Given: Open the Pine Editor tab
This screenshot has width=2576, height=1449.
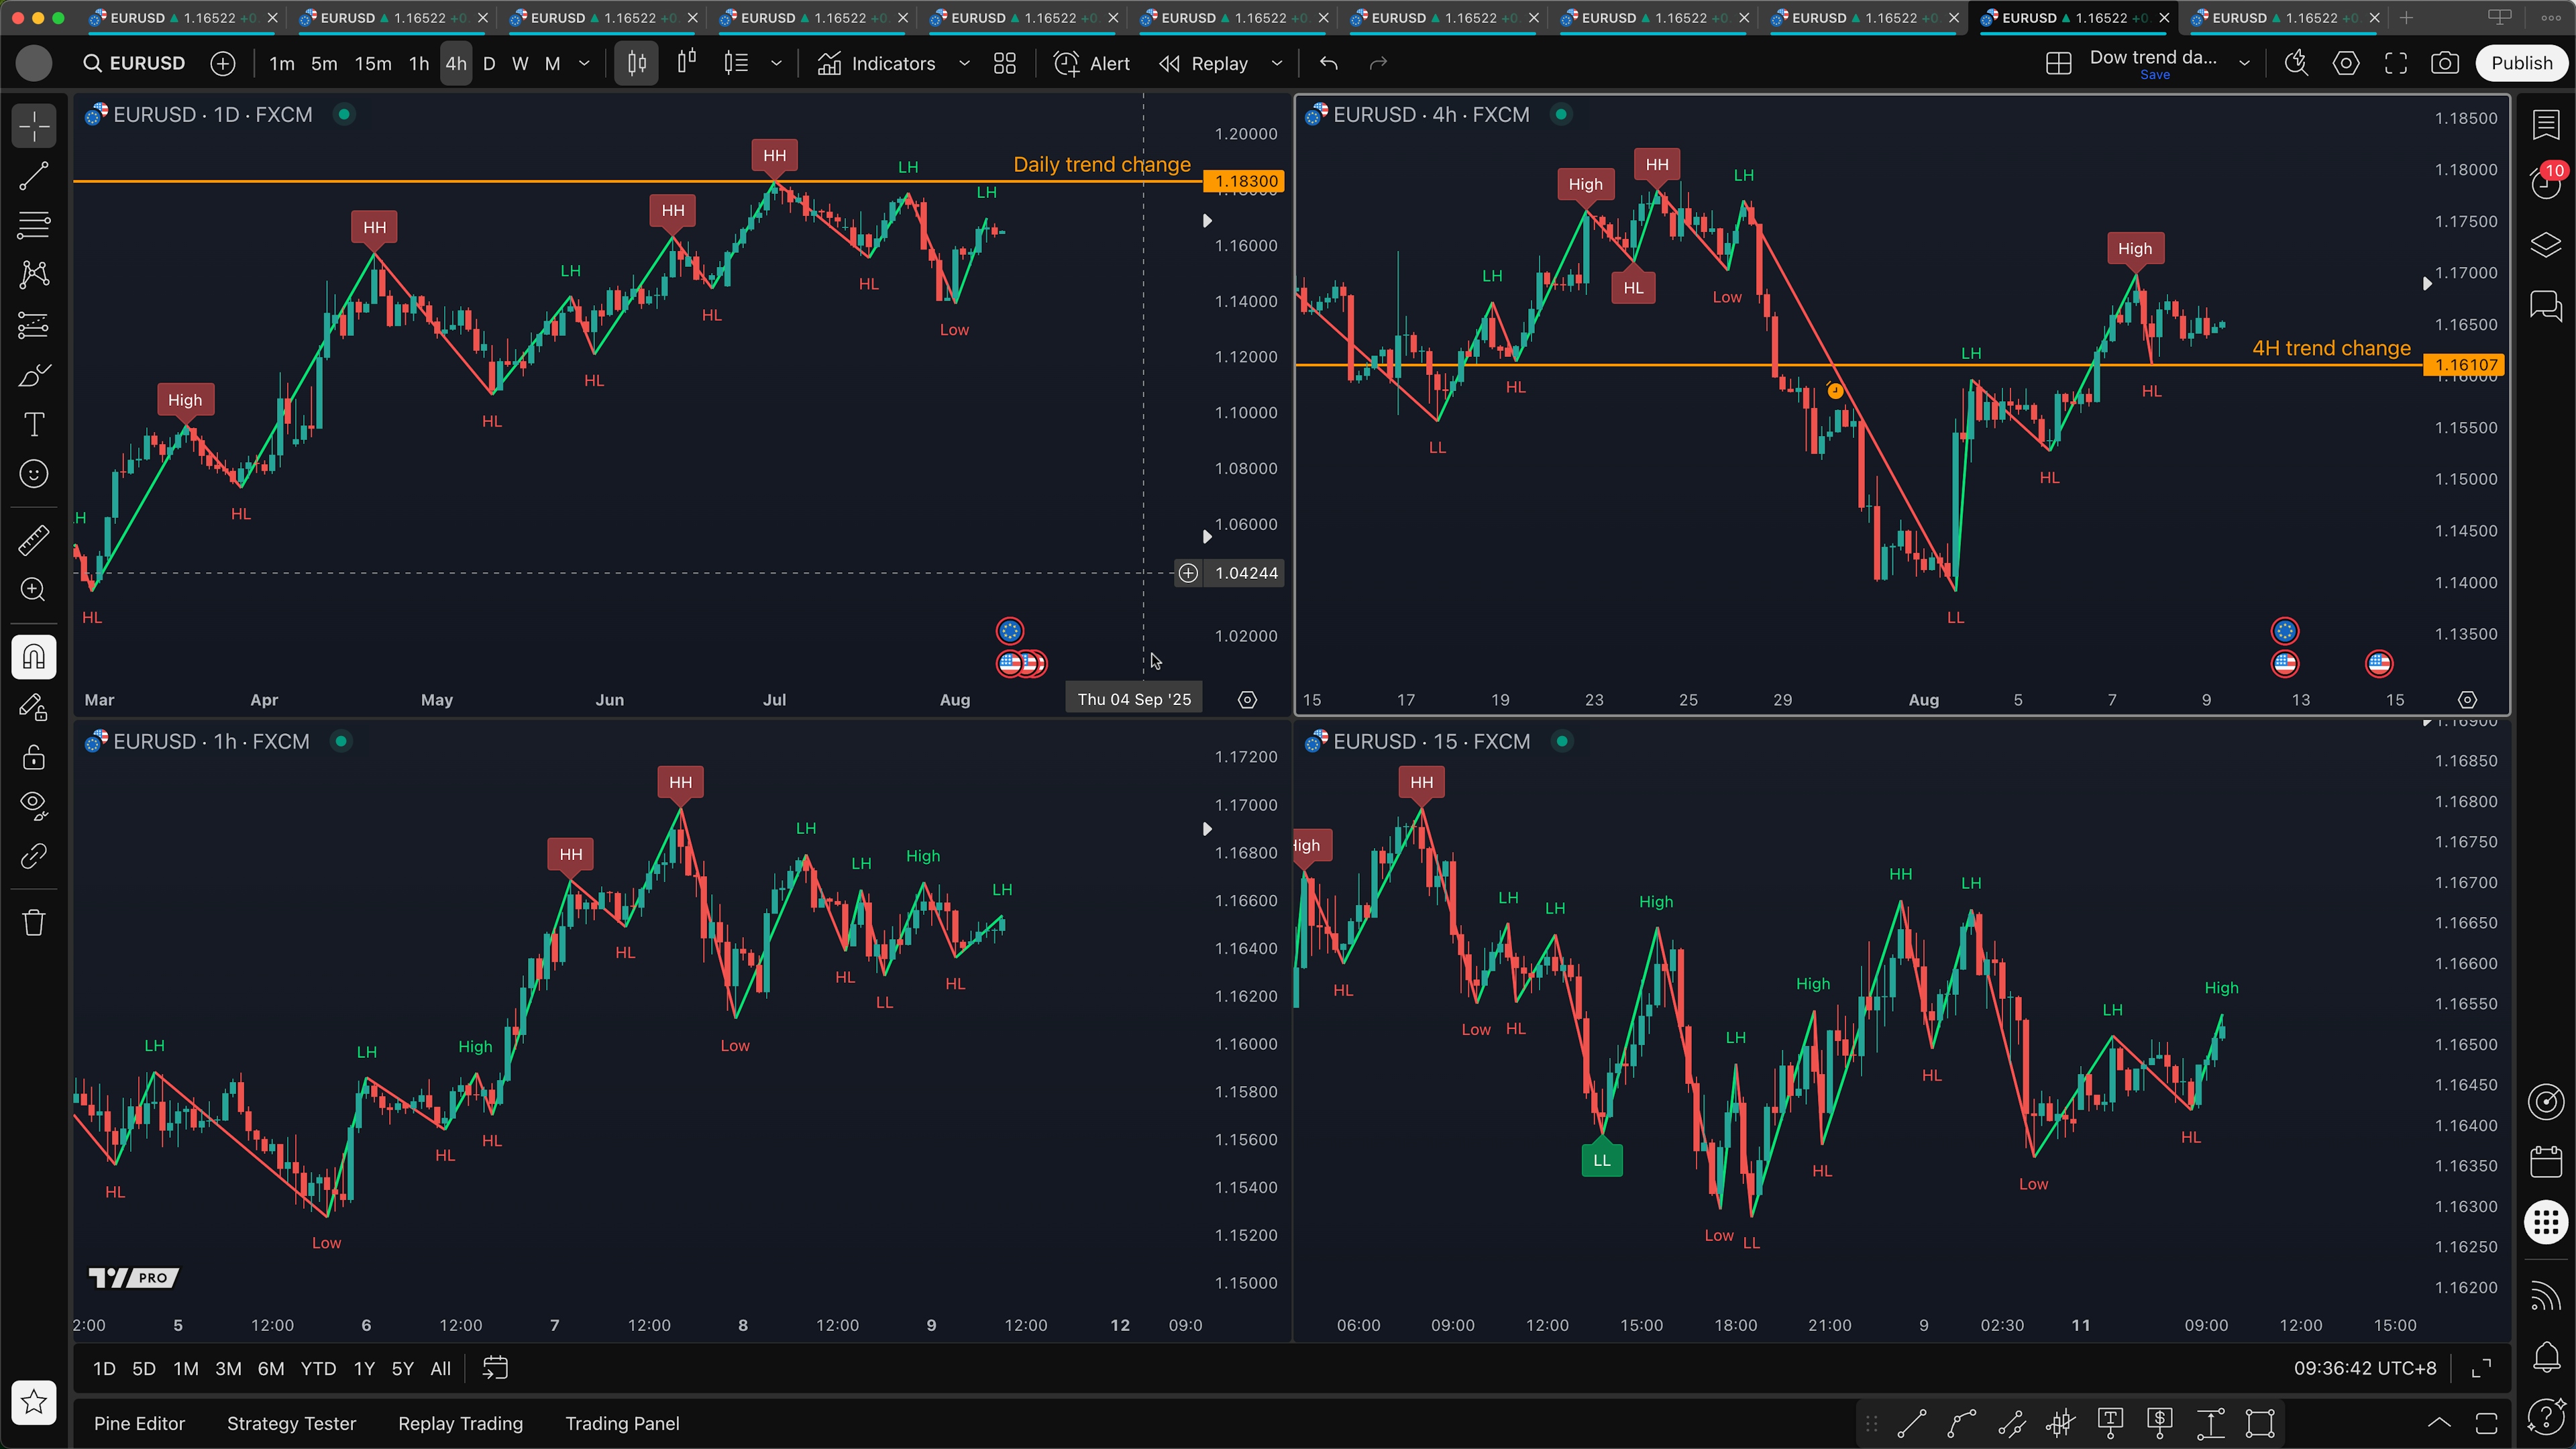Looking at the screenshot, I should 139,1423.
